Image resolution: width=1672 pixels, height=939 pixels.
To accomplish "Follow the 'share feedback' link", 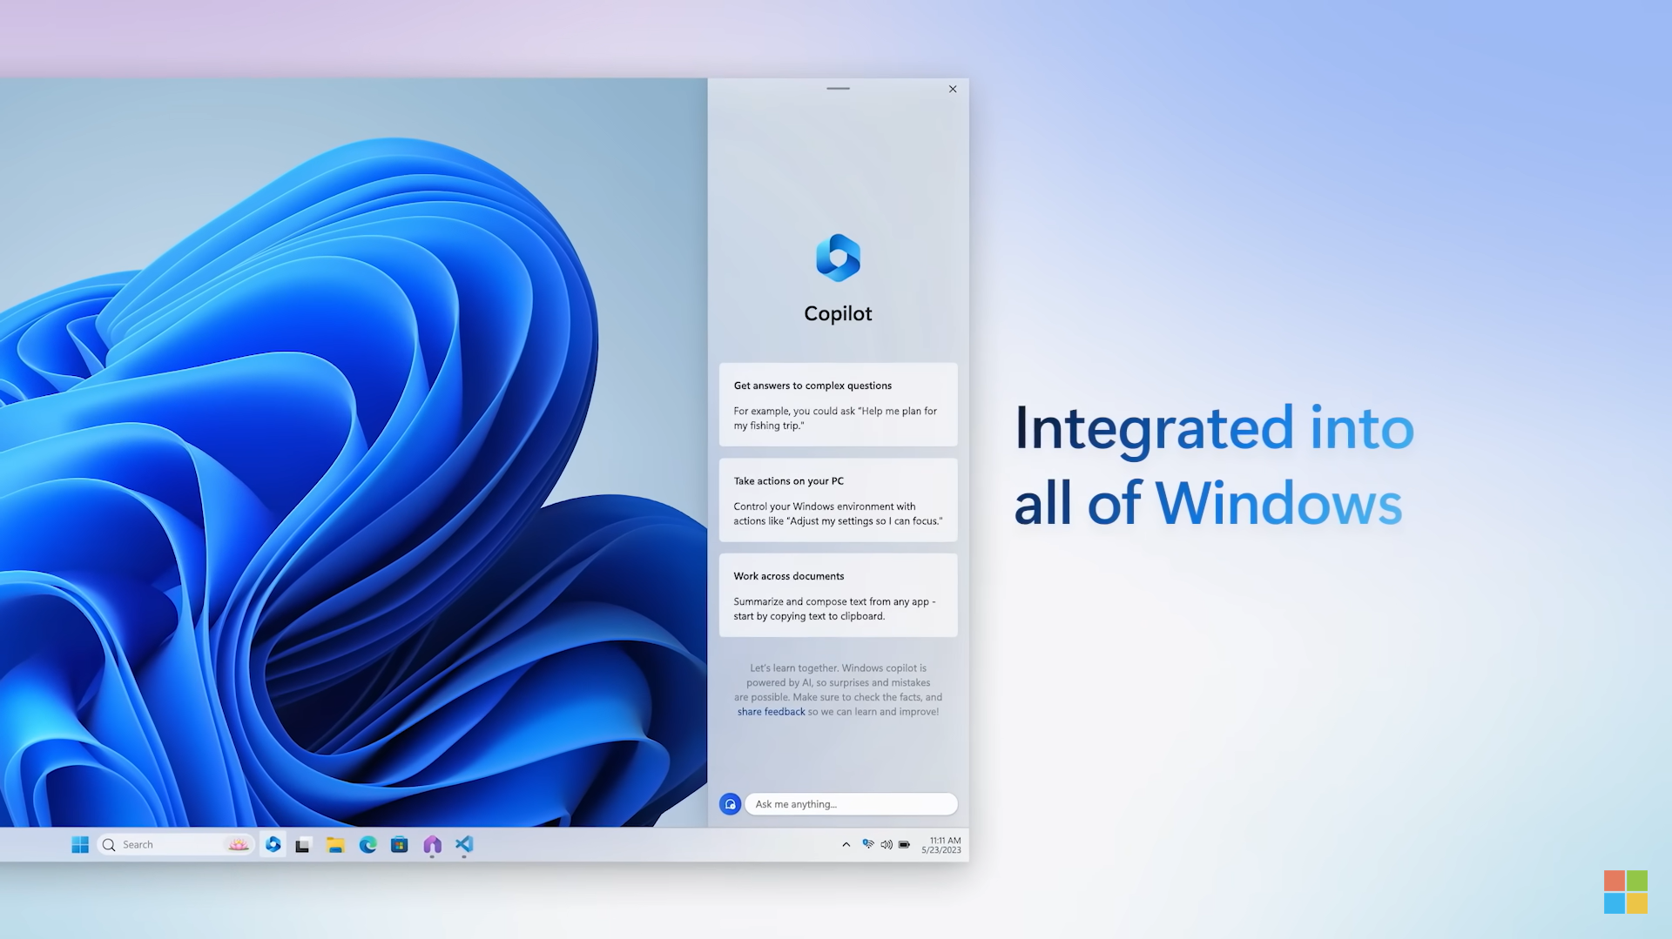I will (771, 712).
